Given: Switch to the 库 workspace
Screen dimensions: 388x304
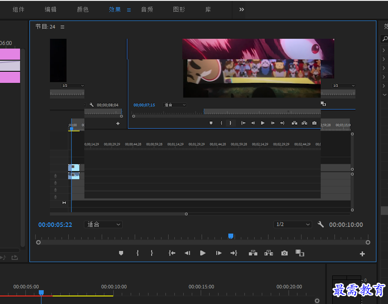Looking at the screenshot, I should pyautogui.click(x=208, y=9).
